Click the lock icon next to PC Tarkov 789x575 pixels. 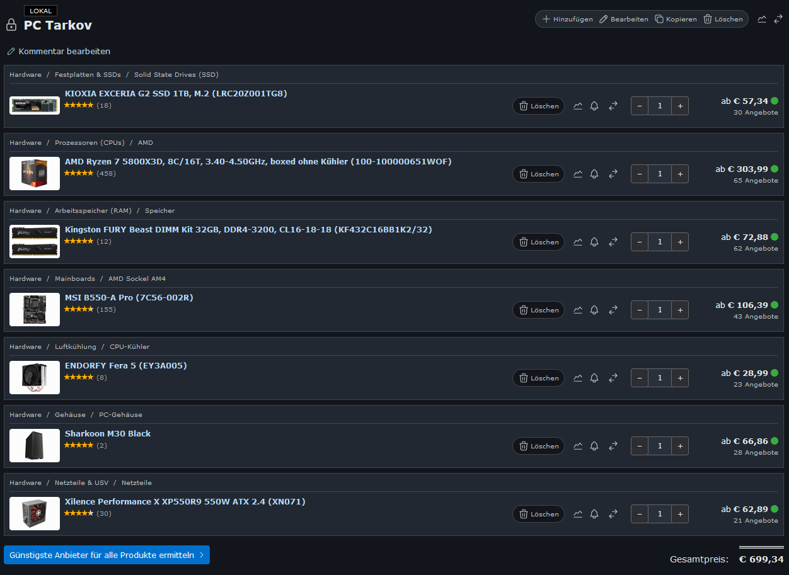(11, 25)
